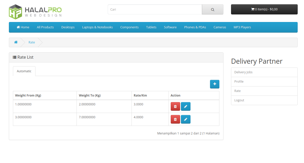The width and height of the screenshot is (304, 163).
Task: Edit the rate row with weight 1.00000000
Action: [x=185, y=106]
